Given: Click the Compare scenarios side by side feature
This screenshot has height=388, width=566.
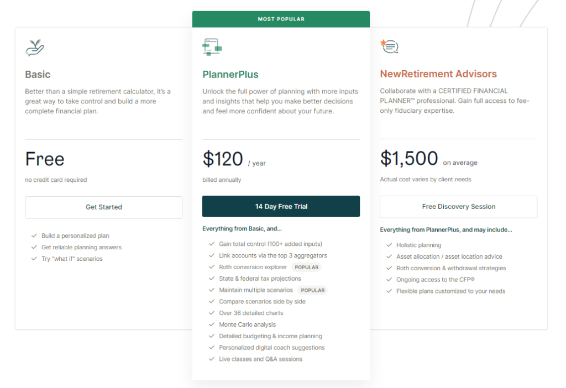Looking at the screenshot, I should (x=262, y=302).
